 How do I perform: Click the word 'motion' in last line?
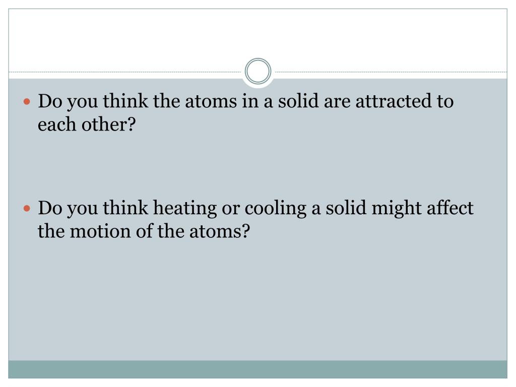pyautogui.click(x=100, y=231)
